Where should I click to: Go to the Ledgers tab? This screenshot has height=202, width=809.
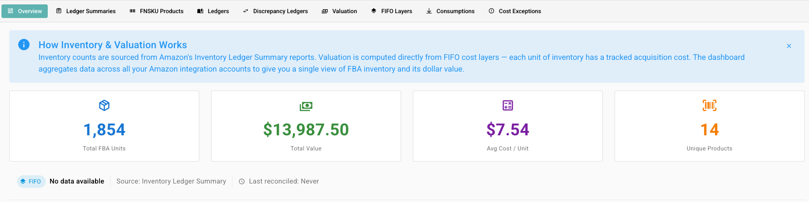click(x=213, y=11)
